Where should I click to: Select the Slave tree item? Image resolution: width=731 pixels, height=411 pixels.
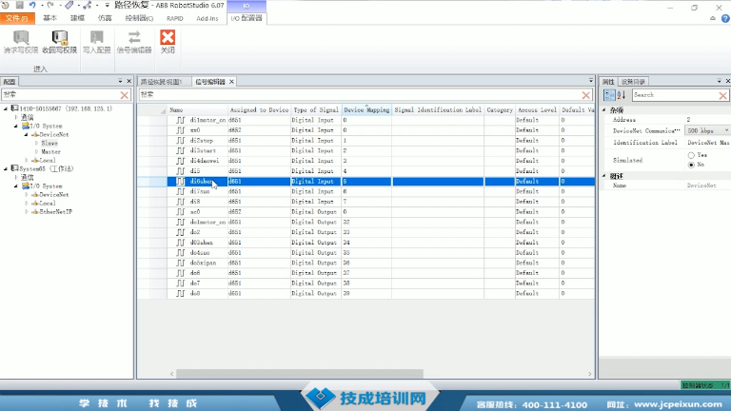[x=49, y=143]
